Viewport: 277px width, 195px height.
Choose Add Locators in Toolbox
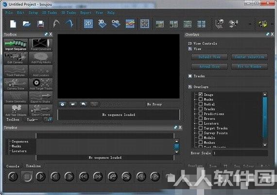pos(41,71)
